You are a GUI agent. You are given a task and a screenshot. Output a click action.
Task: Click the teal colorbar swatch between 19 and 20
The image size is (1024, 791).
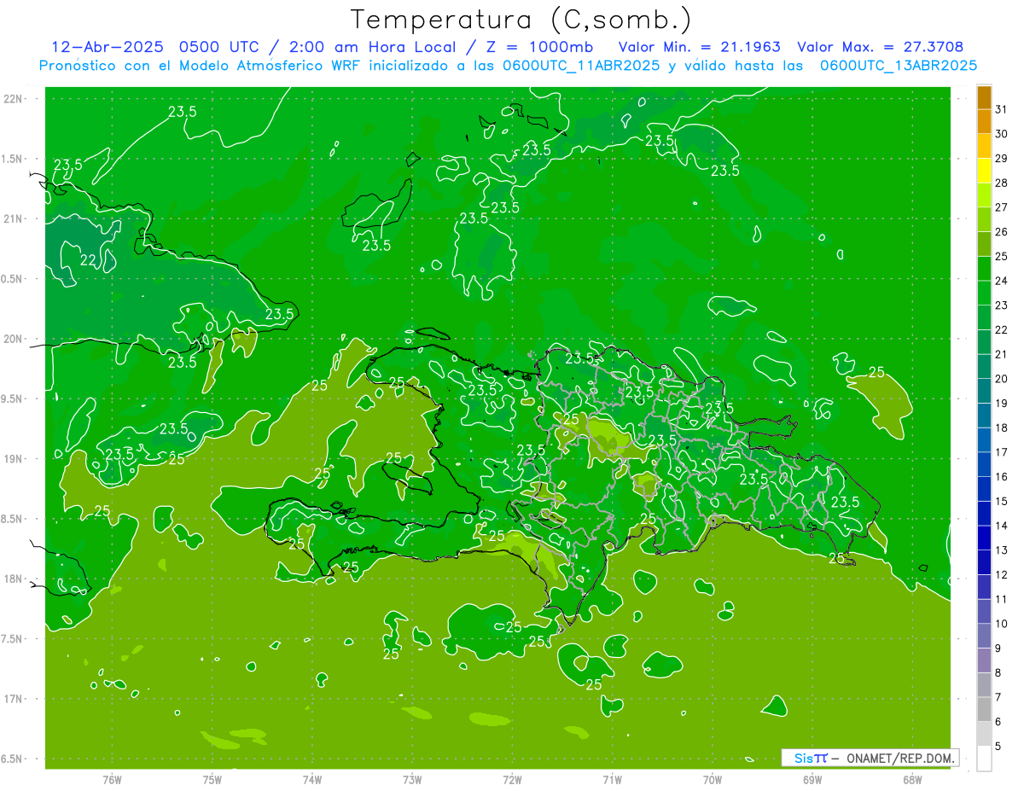pos(984,391)
